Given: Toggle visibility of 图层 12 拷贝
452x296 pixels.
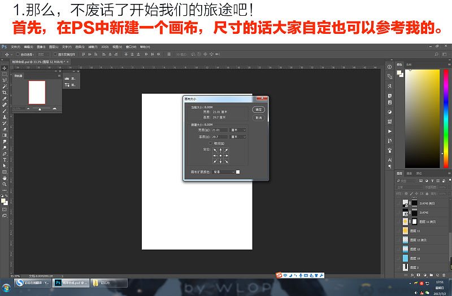Looking at the screenshot, I should click(x=399, y=240).
